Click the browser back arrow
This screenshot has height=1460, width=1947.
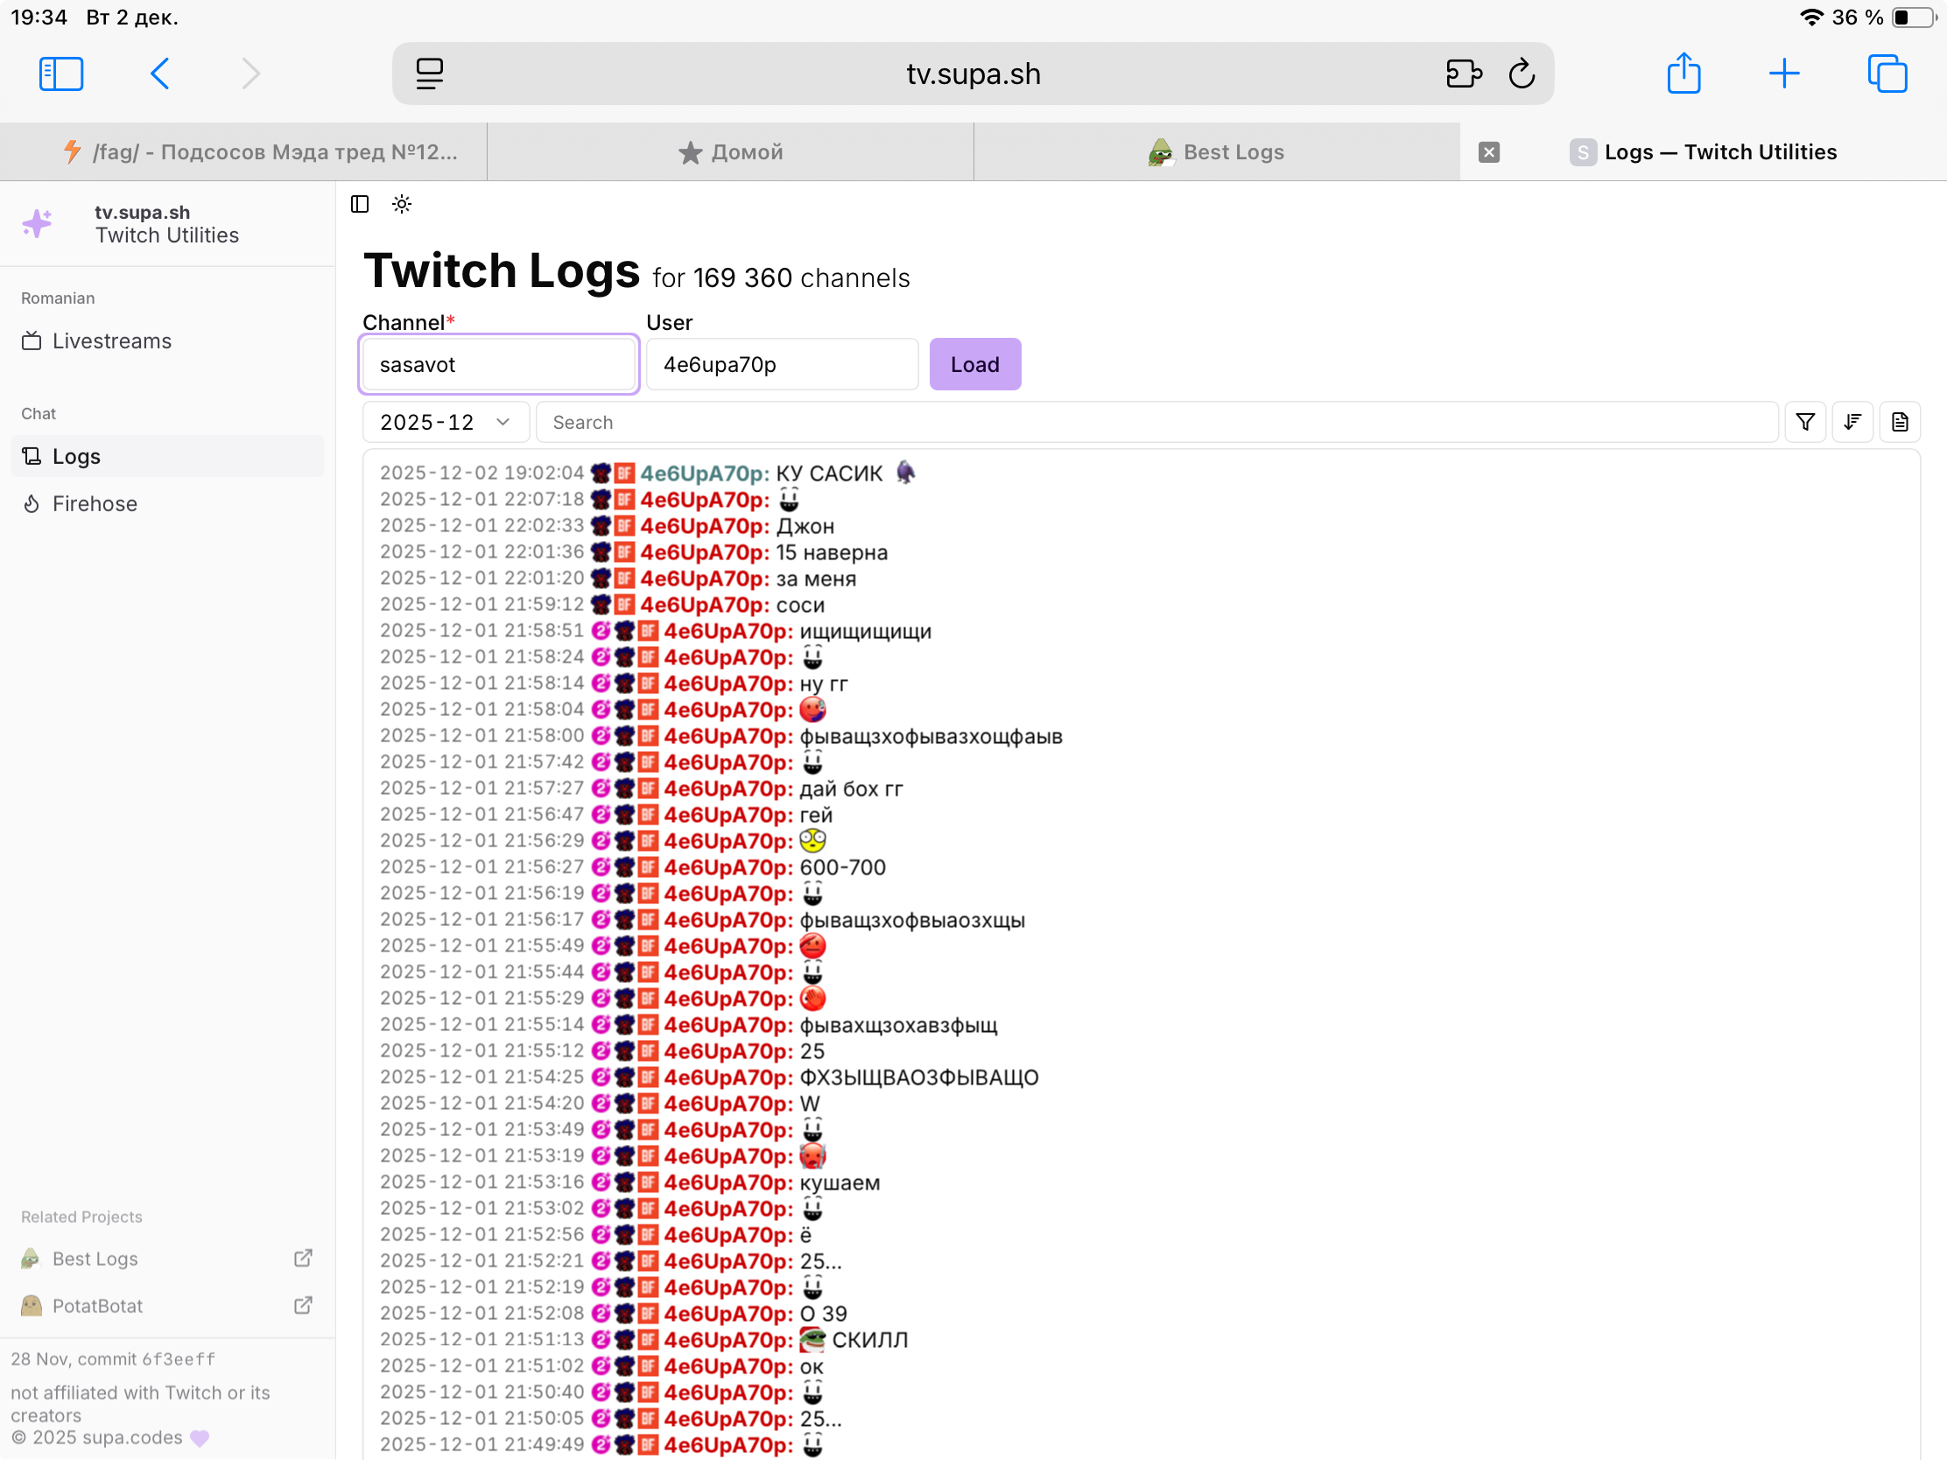pyautogui.click(x=159, y=74)
